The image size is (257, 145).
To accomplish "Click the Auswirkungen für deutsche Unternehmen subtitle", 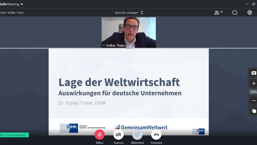I will pos(120,93).
